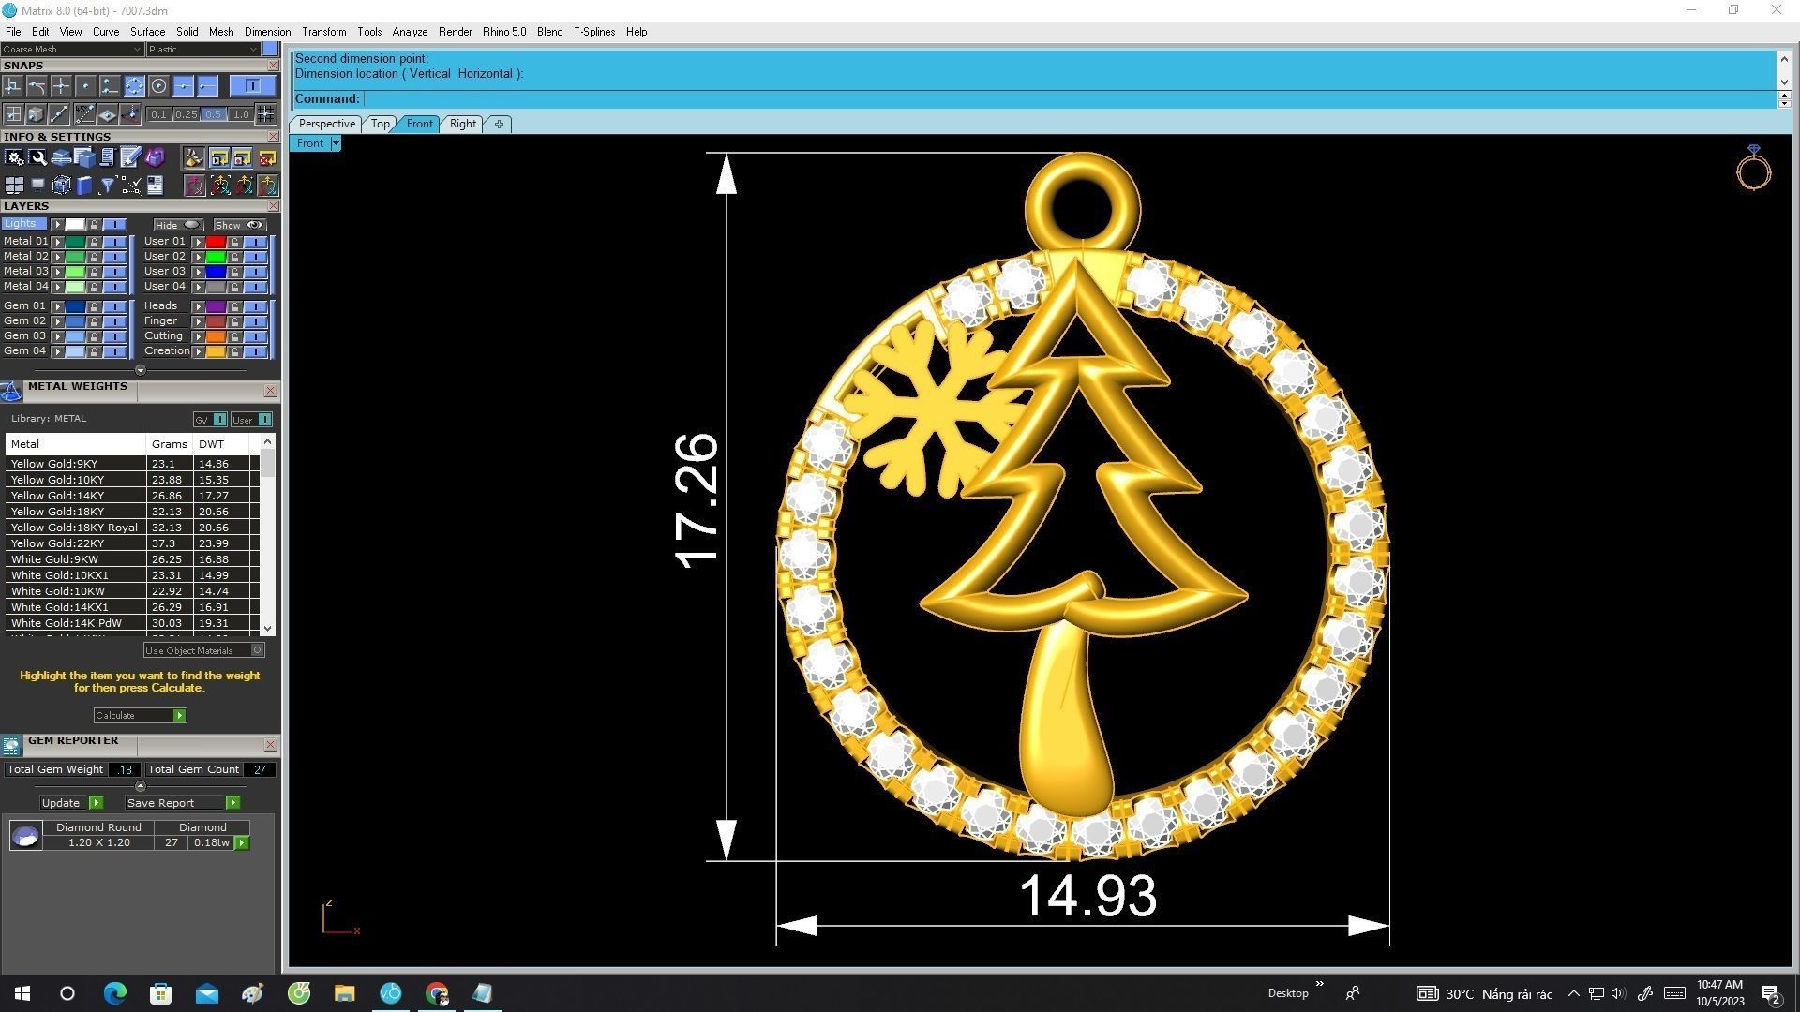Click the Command input field

[x=1069, y=99]
